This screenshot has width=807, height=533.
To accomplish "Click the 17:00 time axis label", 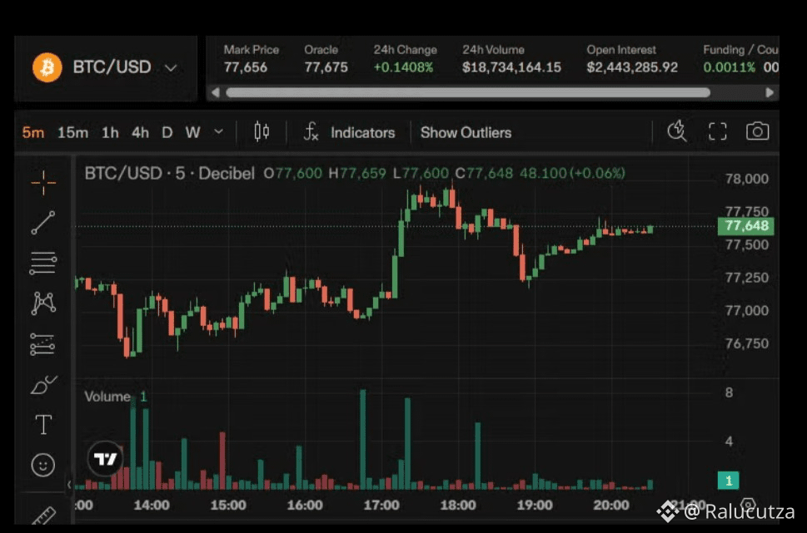I will pyautogui.click(x=381, y=505).
